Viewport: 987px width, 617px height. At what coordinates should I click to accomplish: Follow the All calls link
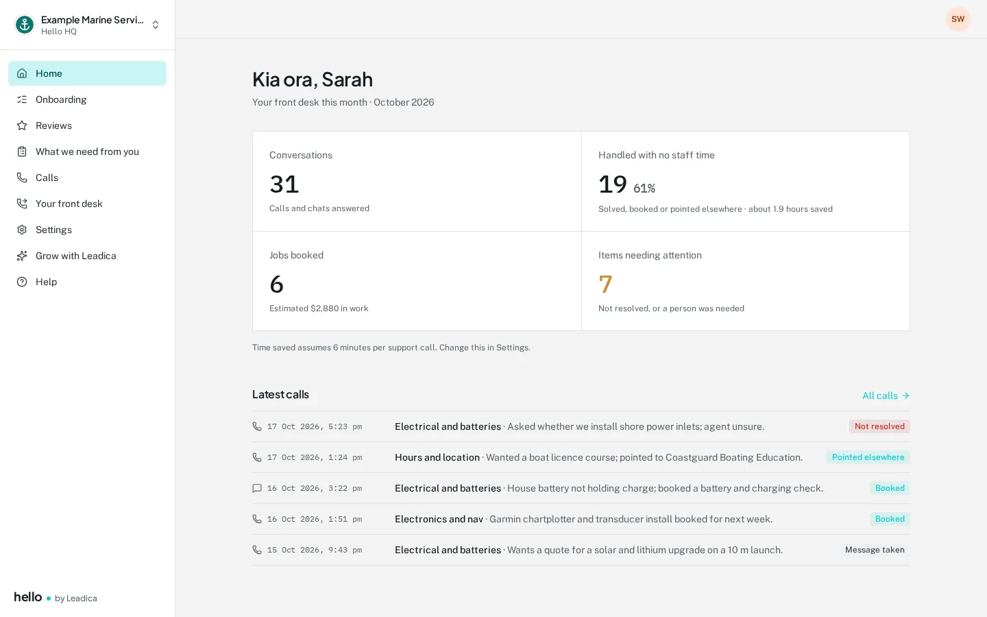(886, 396)
